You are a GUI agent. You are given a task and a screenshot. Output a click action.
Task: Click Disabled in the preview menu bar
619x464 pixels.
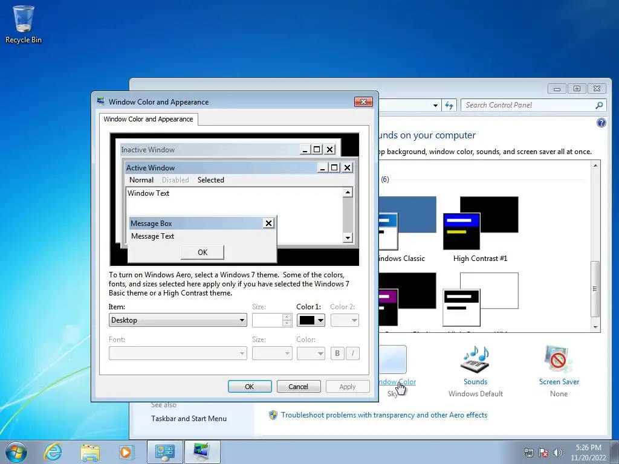pos(175,180)
